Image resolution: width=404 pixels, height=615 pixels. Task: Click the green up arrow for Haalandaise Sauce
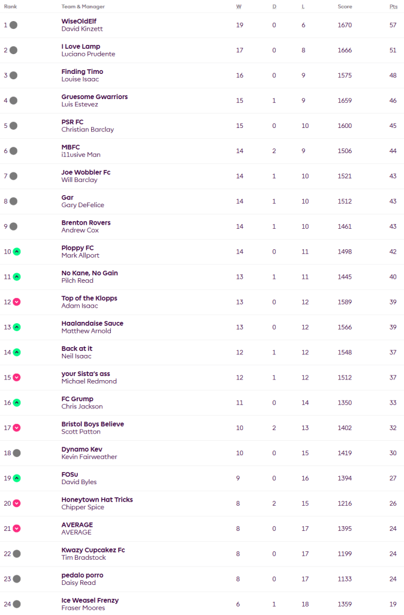click(17, 327)
